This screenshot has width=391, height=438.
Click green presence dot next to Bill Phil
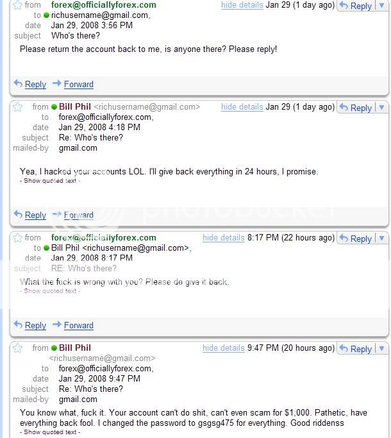pyautogui.click(x=54, y=107)
